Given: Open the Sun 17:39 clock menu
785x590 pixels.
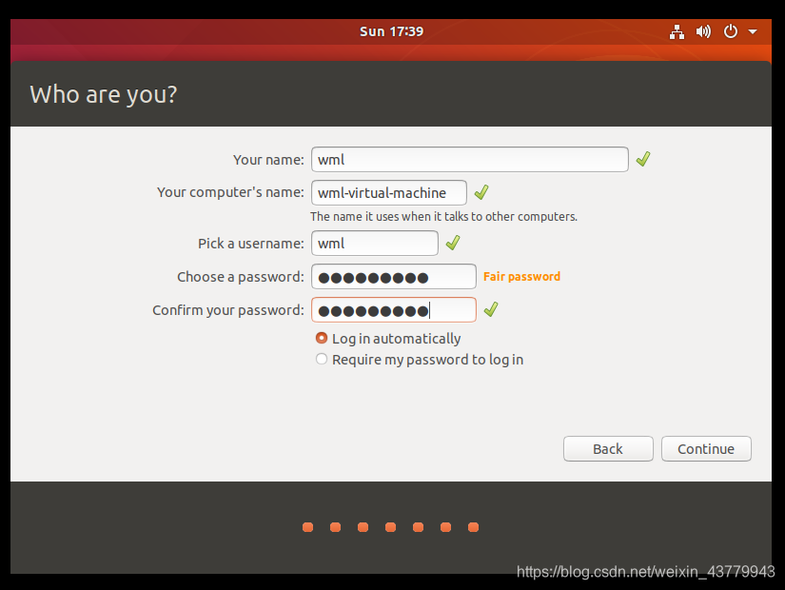Looking at the screenshot, I should (x=391, y=31).
